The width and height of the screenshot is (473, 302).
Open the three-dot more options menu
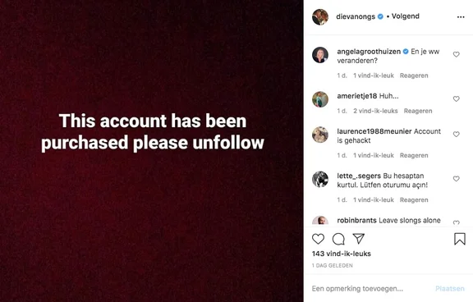(x=461, y=17)
